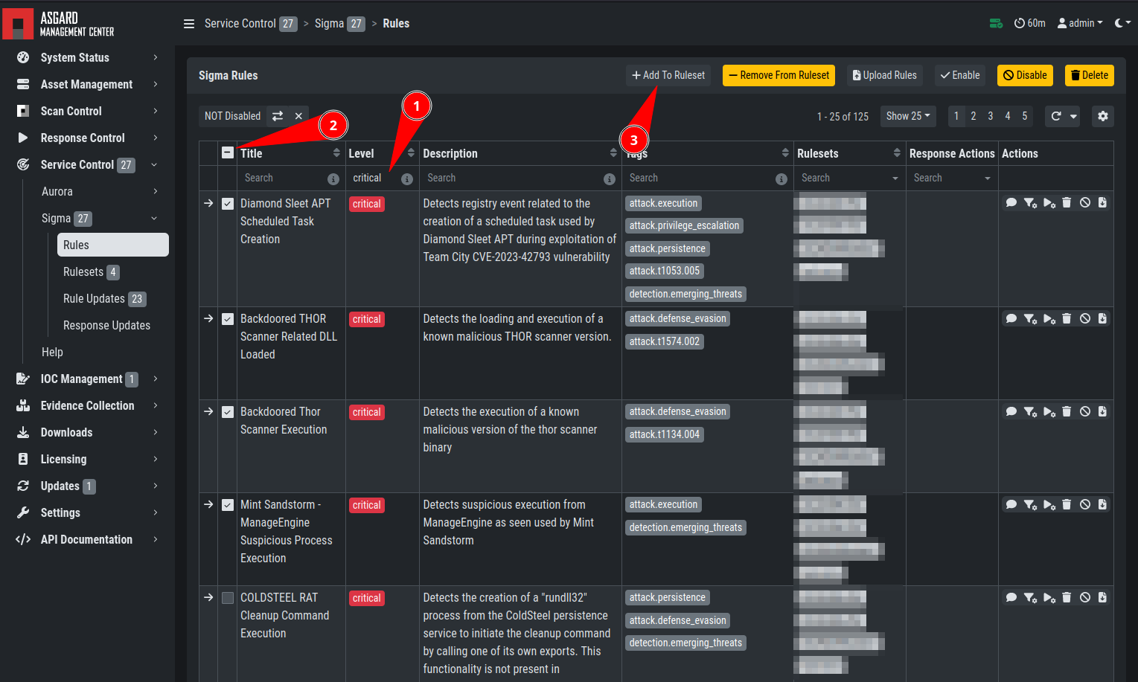Expand the Aurora submenu

100,191
